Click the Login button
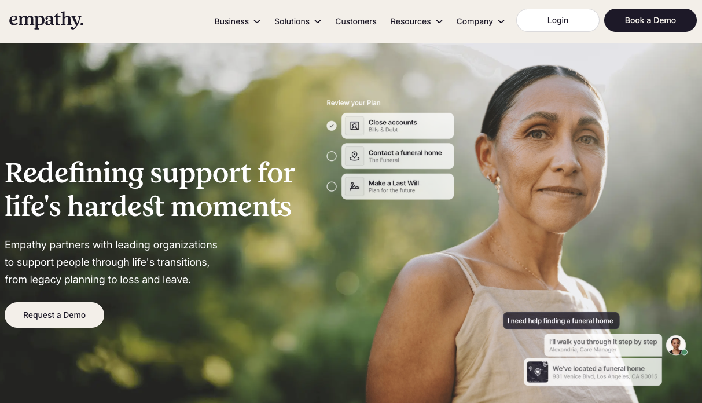Viewport: 702px width, 403px height. point(558,20)
